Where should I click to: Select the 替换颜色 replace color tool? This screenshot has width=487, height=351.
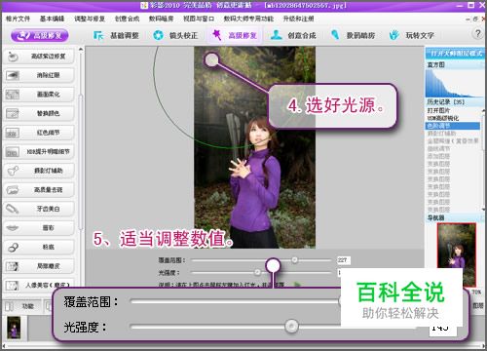coord(39,113)
